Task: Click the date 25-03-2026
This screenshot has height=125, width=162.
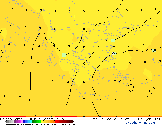Action: click(x=111, y=119)
